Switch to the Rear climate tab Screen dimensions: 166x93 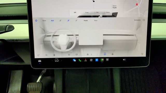(x=96, y=21)
